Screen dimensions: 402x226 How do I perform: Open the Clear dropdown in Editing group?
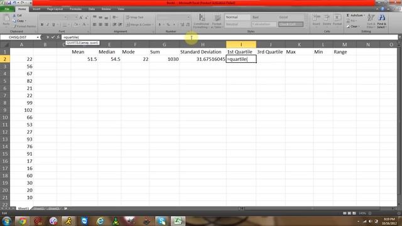click(x=354, y=26)
